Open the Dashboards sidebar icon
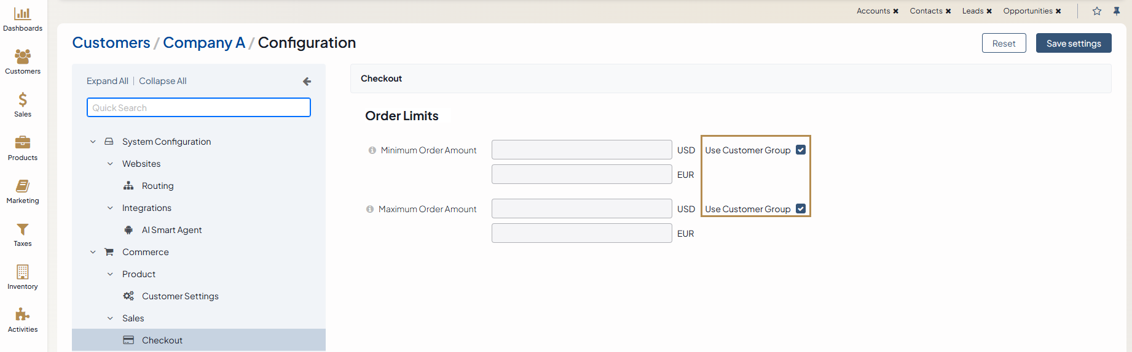The image size is (1132, 352). tap(23, 14)
